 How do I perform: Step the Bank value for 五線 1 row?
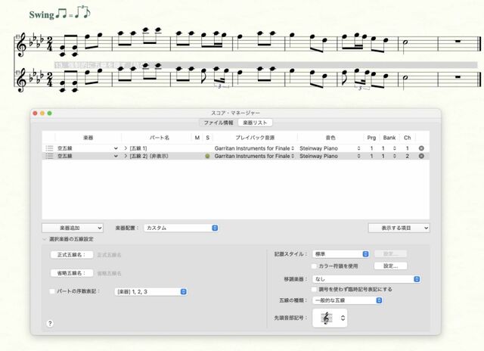pos(394,148)
